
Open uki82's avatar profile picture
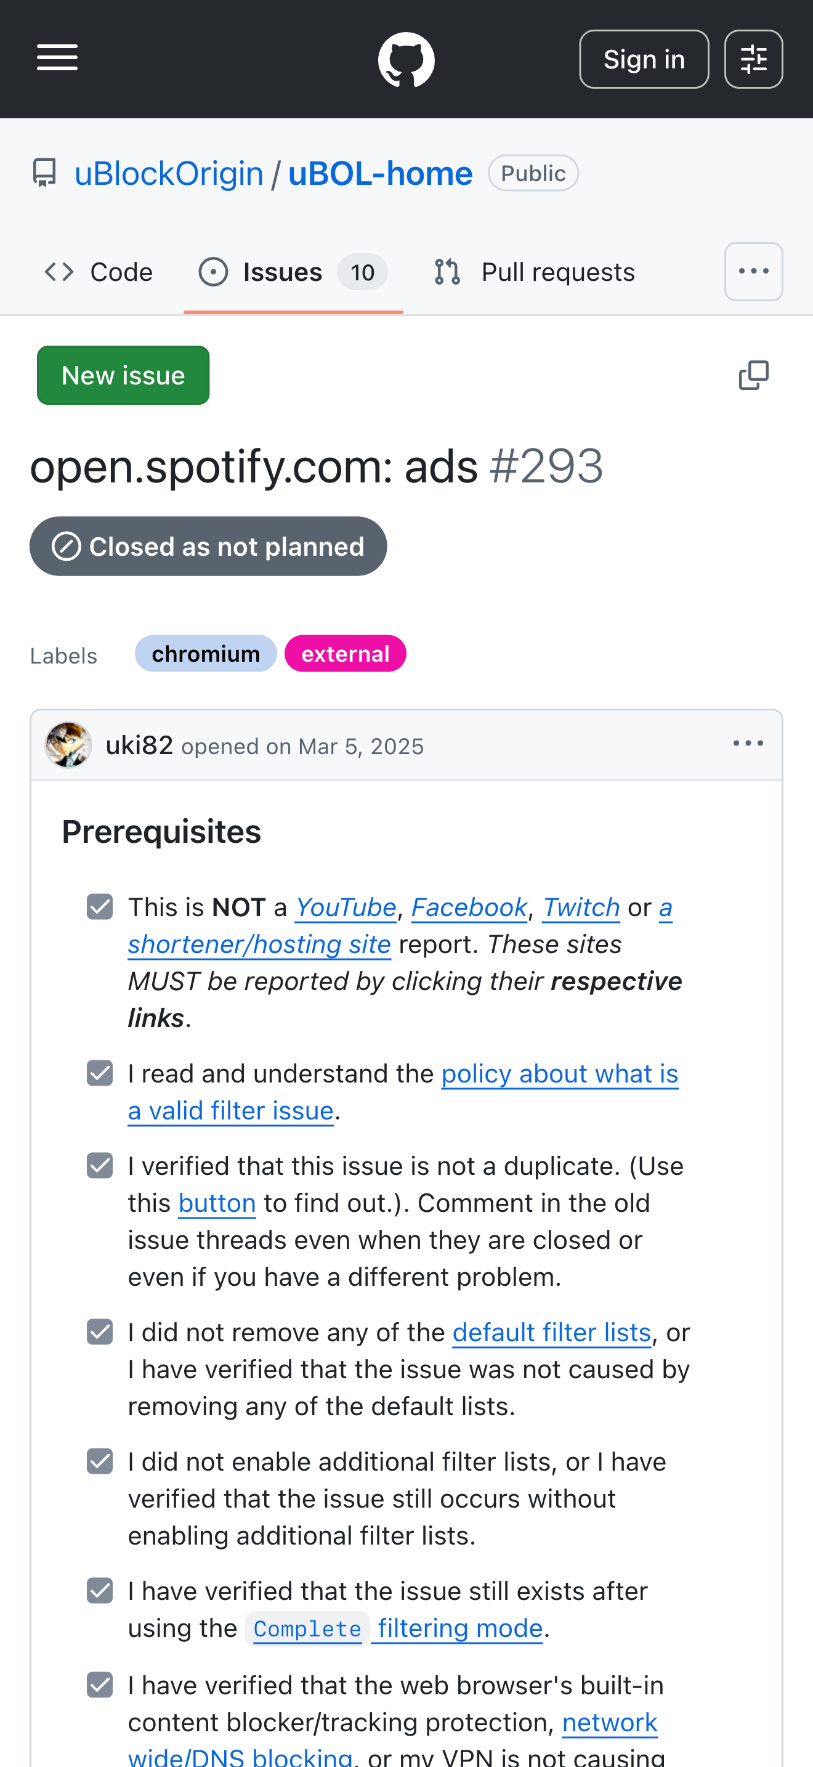[68, 745]
